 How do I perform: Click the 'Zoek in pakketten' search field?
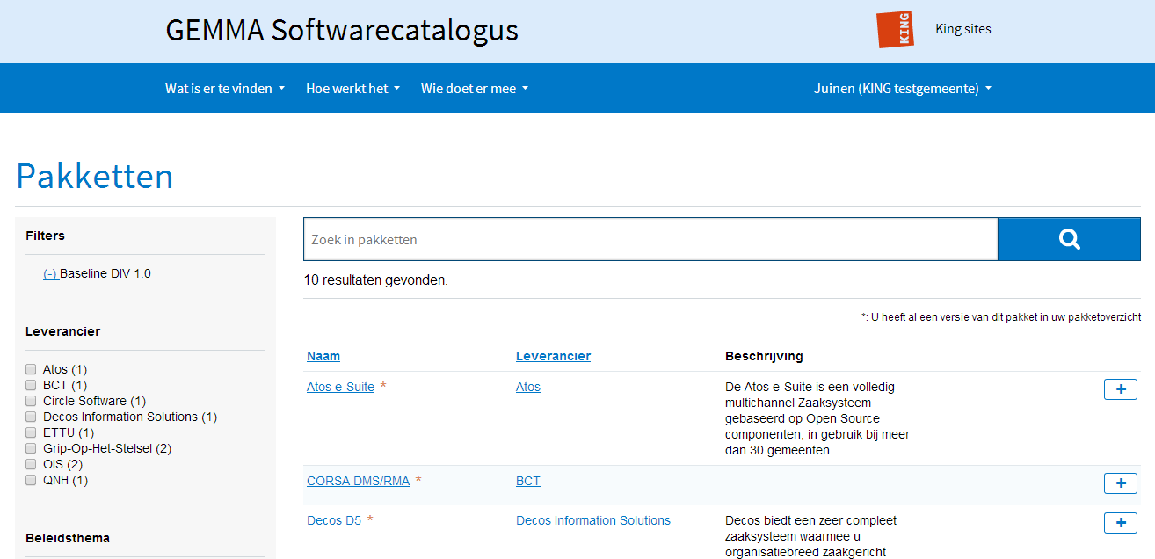(650, 239)
